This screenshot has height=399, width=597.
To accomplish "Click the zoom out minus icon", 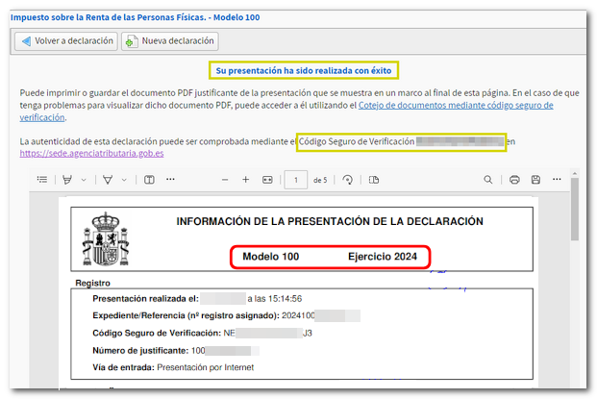I will (x=225, y=179).
